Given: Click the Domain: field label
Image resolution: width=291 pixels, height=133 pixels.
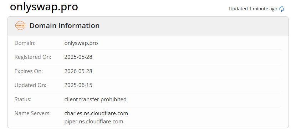Looking at the screenshot, I should (25, 43).
